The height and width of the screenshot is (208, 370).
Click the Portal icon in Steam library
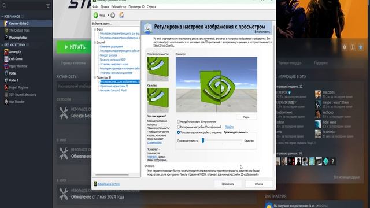click(6, 73)
